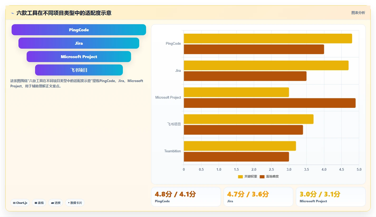Viewport: 376px width, 217px height.
Task: Open the 4.7分 / 3.6分 Jira card
Action: point(258,197)
